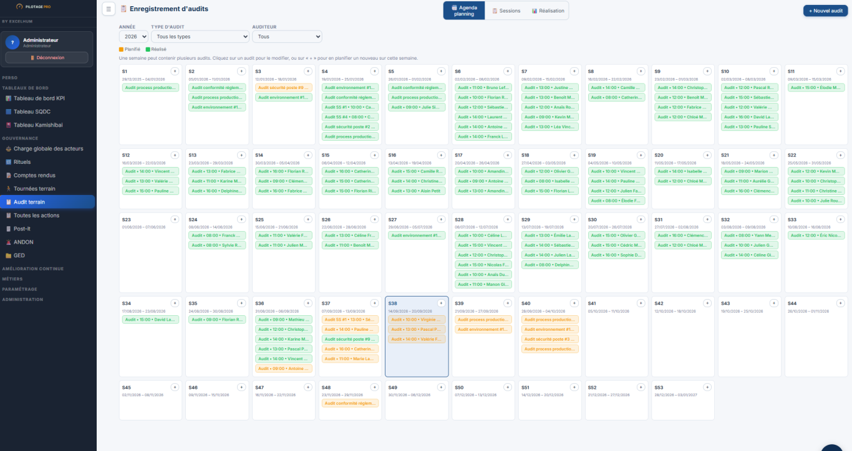Toggle the sidebar with the hamburger icon
This screenshot has width=852, height=451.
(109, 9)
